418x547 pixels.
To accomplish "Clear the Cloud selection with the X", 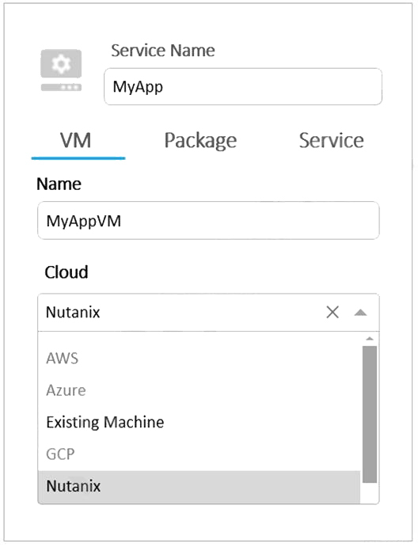I will pos(332,312).
